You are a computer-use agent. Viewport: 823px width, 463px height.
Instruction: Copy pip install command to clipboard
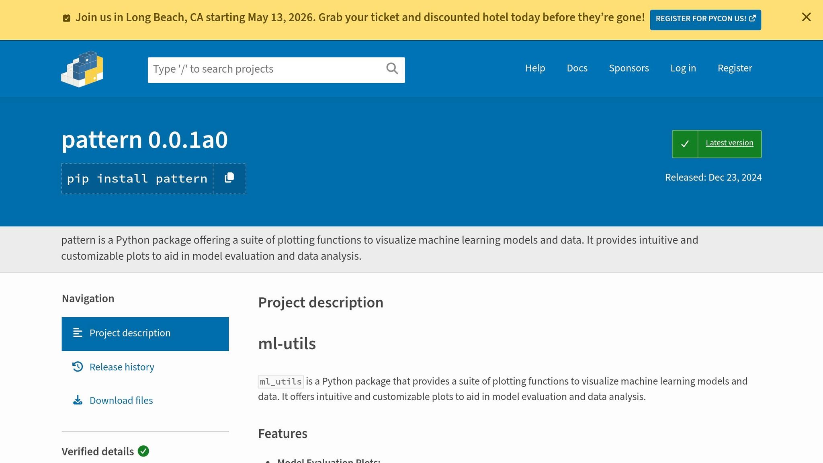point(229,178)
